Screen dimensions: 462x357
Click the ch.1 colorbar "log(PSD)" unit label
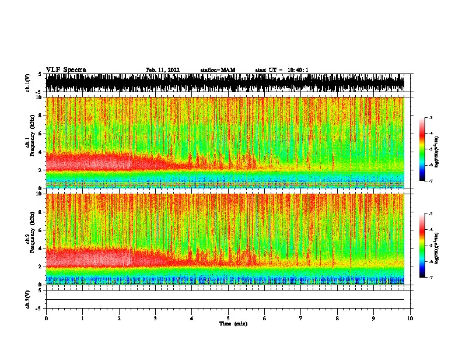pos(436,152)
